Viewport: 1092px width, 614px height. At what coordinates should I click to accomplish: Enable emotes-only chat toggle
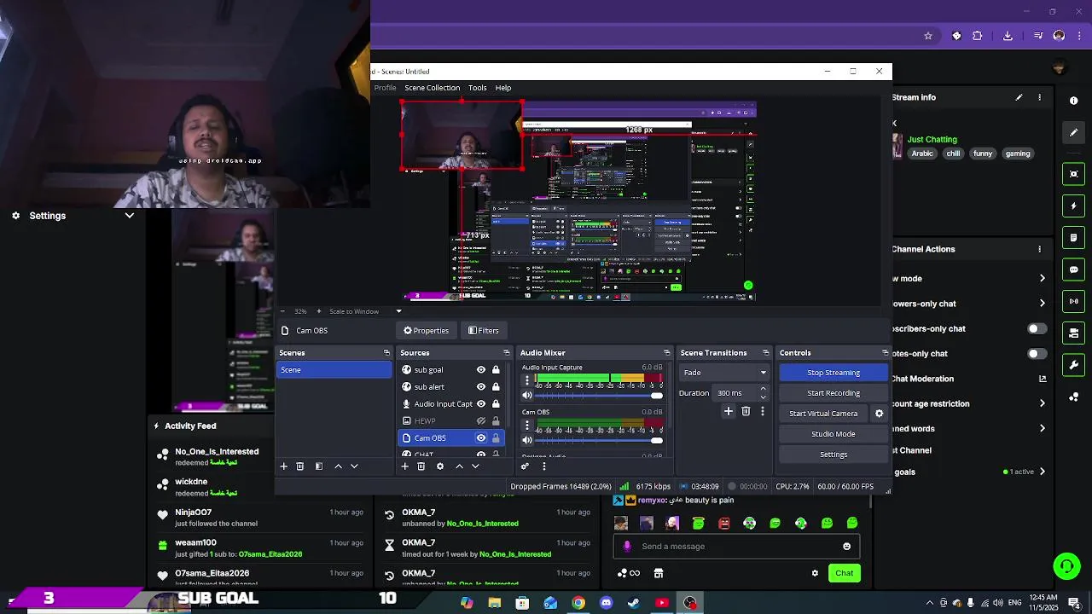point(1037,353)
